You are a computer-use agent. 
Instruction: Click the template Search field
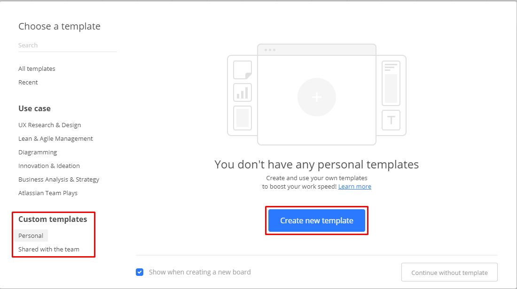[67, 45]
